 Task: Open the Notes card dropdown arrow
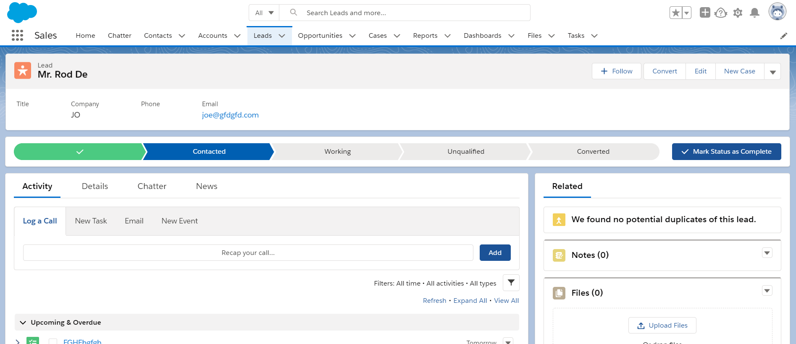coord(767,253)
